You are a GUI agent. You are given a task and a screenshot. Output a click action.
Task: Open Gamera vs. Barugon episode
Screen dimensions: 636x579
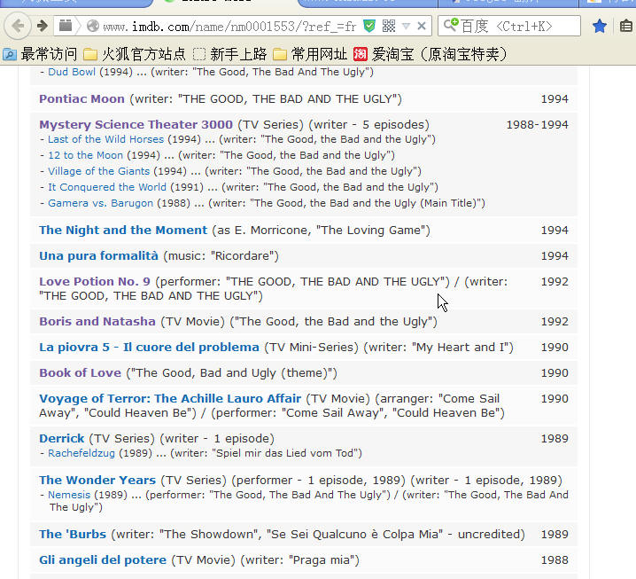point(101,203)
